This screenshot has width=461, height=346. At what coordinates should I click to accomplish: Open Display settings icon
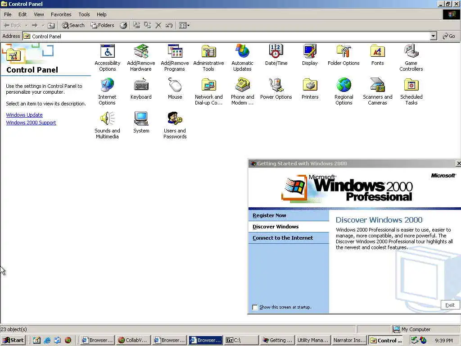point(310,55)
